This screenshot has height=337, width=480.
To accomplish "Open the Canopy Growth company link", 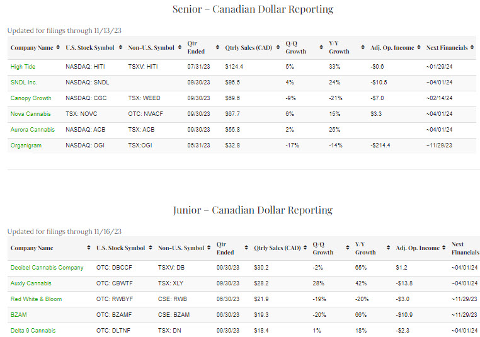I will tap(31, 98).
